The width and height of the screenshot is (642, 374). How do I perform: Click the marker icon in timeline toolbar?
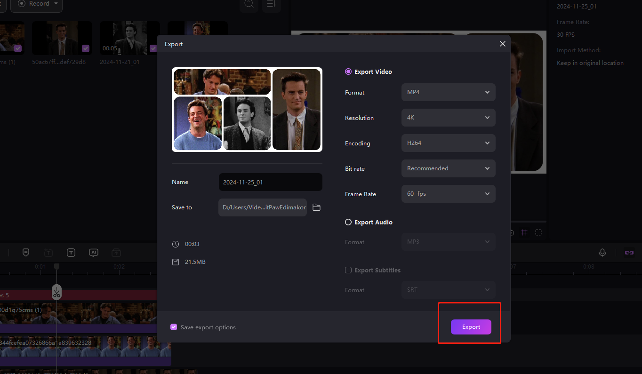[x=26, y=253]
